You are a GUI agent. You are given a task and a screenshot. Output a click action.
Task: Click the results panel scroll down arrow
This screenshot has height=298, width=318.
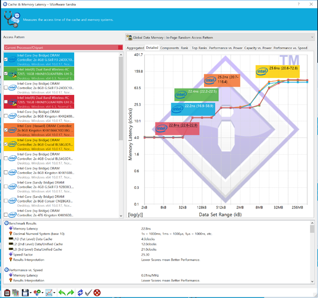coord(312,282)
